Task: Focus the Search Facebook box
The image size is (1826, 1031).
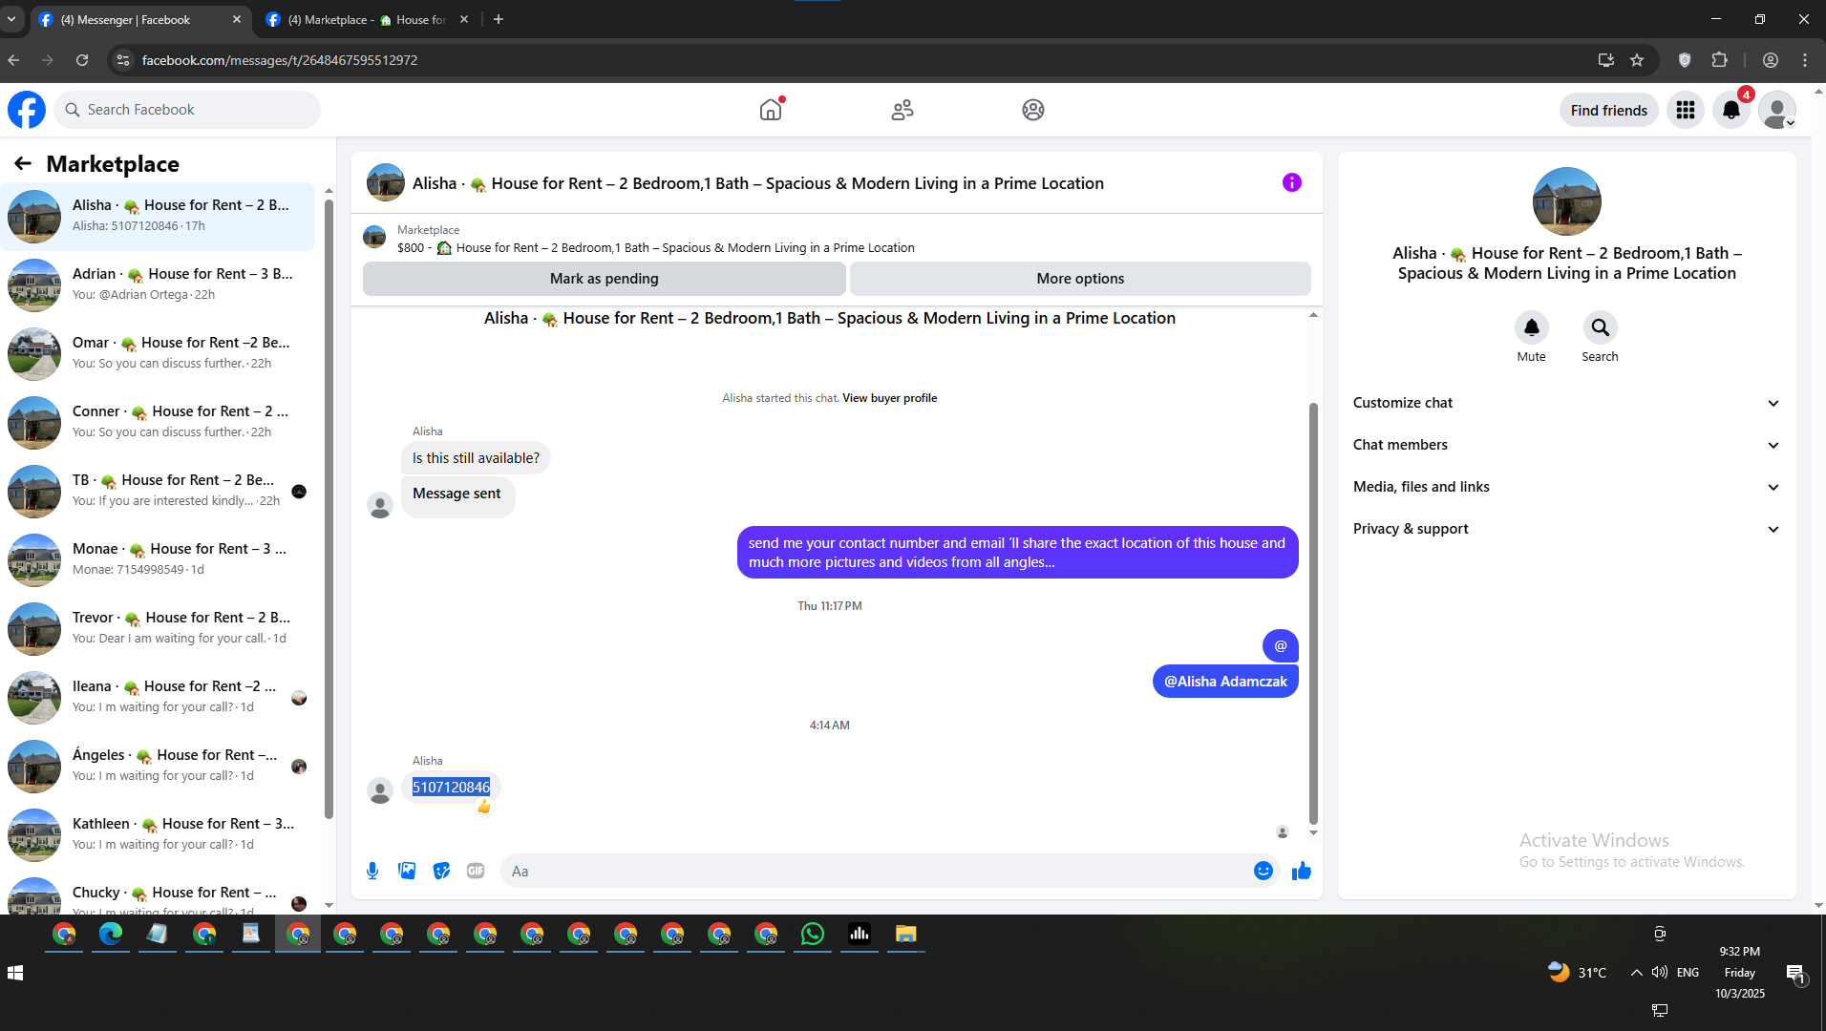Action: [x=187, y=110]
